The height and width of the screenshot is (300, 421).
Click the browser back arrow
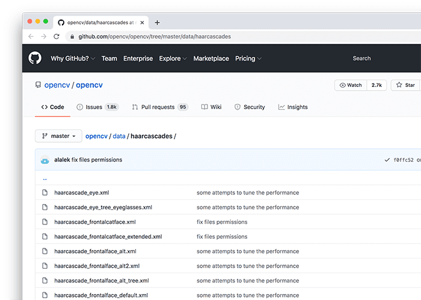pyautogui.click(x=31, y=37)
